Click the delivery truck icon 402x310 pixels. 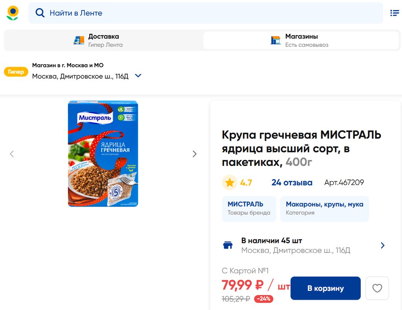[79, 40]
